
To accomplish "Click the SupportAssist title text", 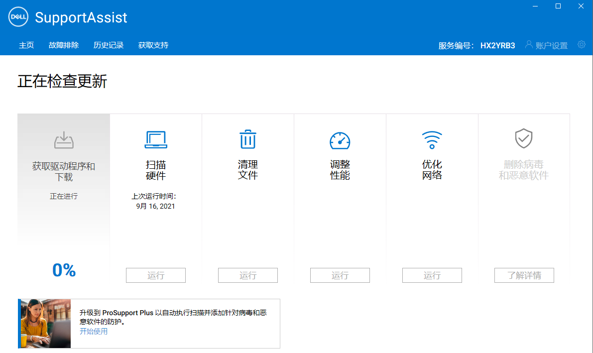I will [x=81, y=17].
